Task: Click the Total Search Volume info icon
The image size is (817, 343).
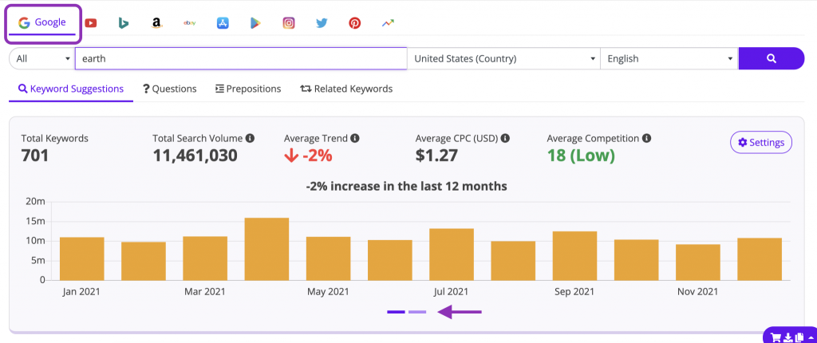Action: point(250,138)
